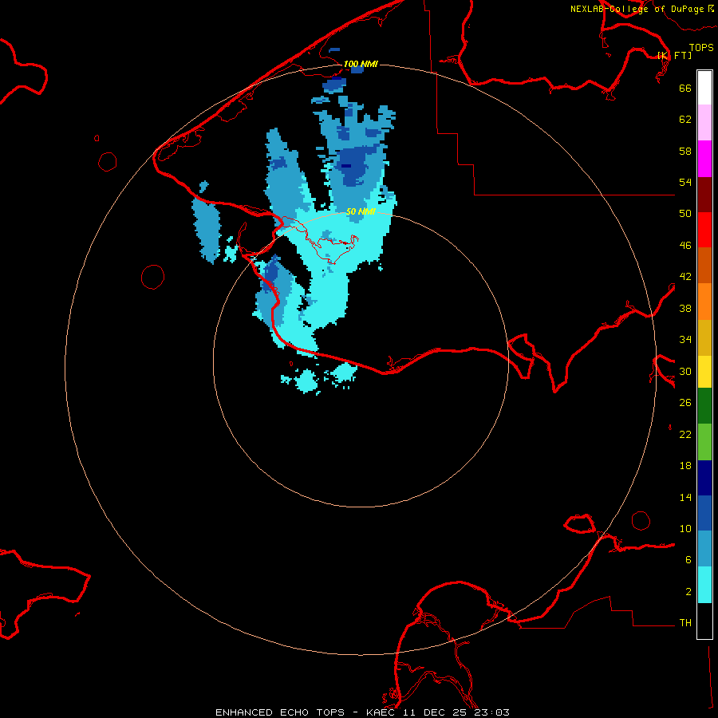Click the dark red legend swatch
Viewport: 718px width, 718px height.
coord(704,195)
